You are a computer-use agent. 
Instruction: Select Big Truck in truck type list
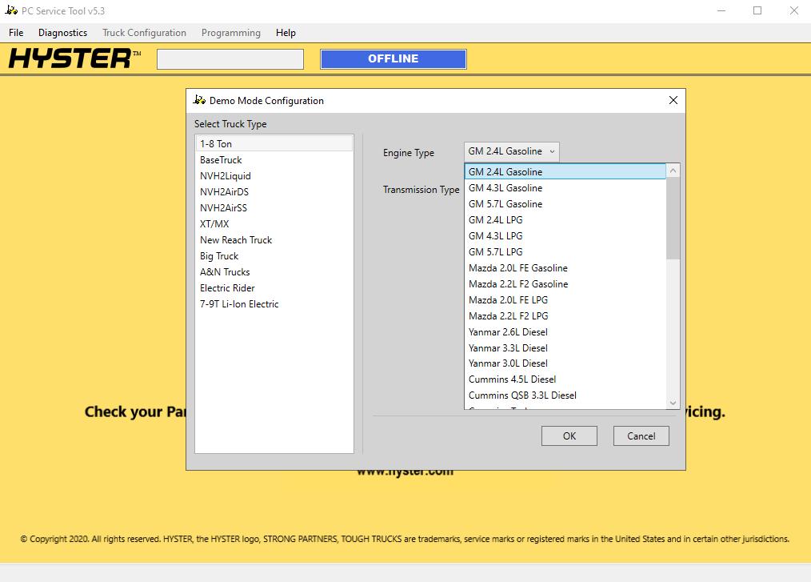[x=219, y=255]
